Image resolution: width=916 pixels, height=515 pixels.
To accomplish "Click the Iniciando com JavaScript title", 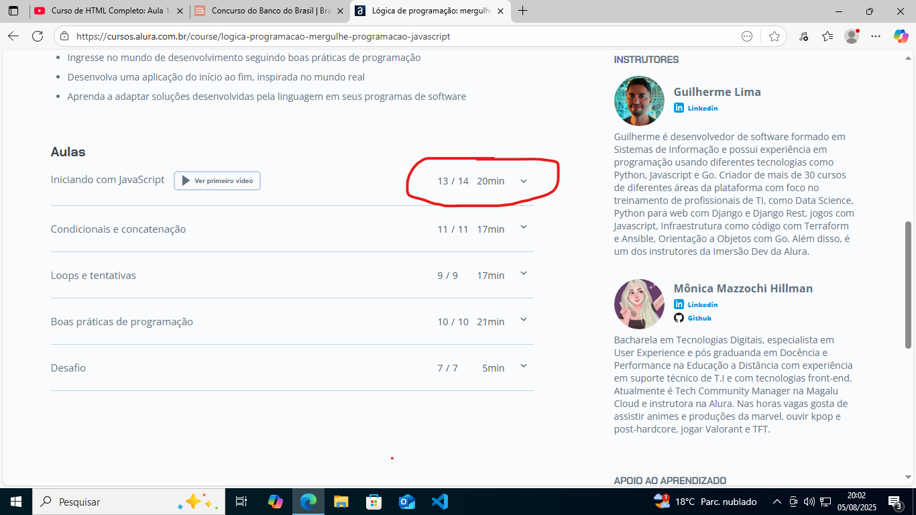I will tap(107, 180).
